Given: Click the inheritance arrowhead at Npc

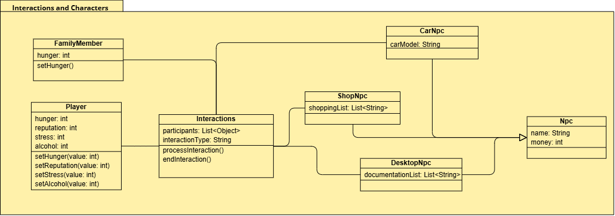Looking at the screenshot, I should point(523,137).
